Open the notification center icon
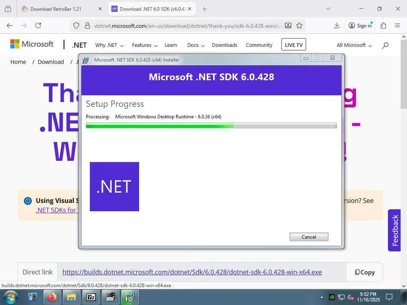 pyautogui.click(x=389, y=297)
